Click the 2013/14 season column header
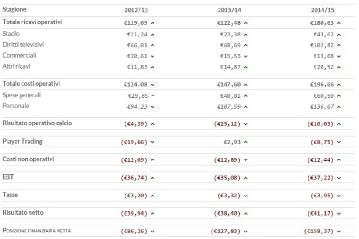 pyautogui.click(x=229, y=10)
